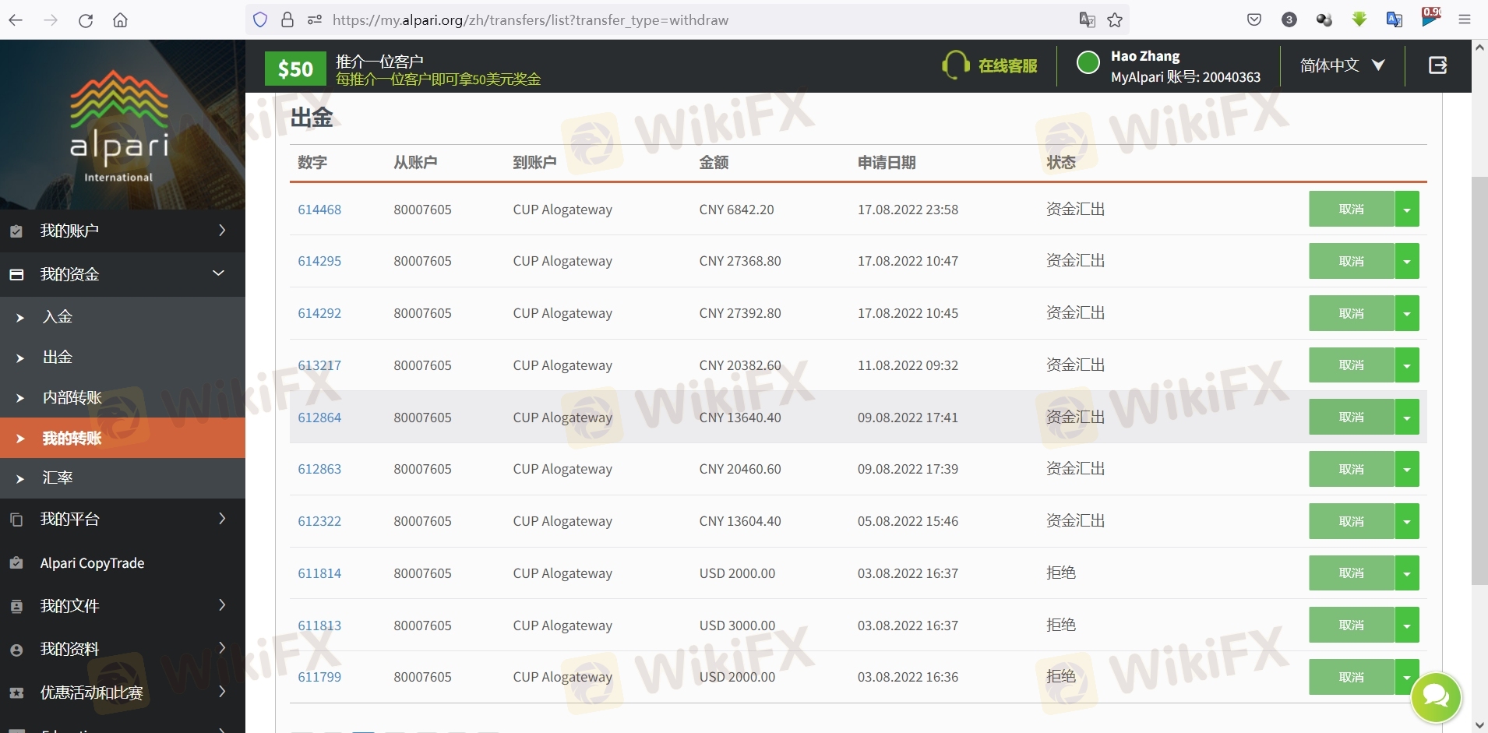Collapse the 我的资金 sidebar section
Screen dimensions: 1488x733
(x=122, y=274)
